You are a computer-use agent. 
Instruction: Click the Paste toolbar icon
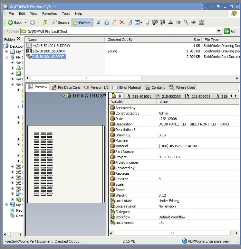tap(114, 23)
